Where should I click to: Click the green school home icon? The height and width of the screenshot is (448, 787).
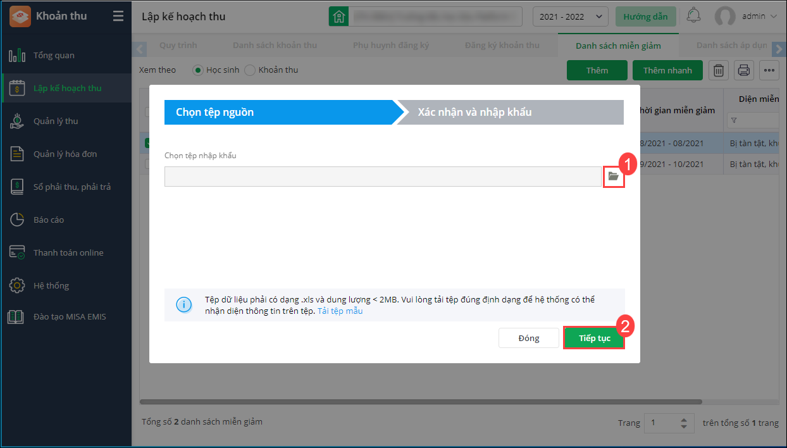coord(338,16)
